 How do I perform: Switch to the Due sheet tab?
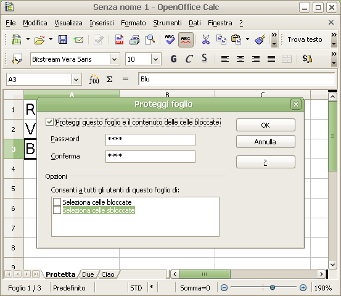(88, 274)
